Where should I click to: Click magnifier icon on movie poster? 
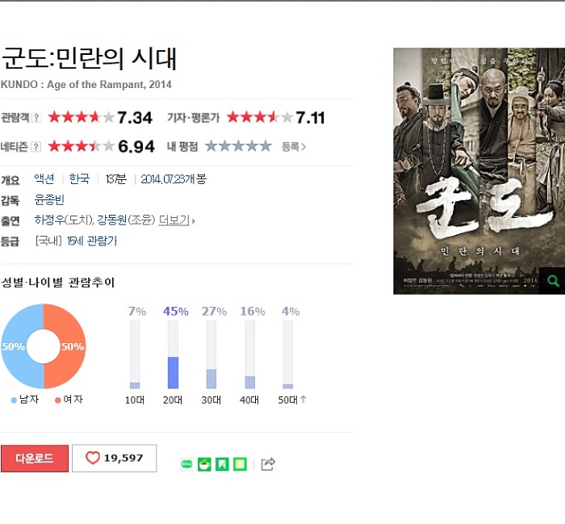coord(553,281)
